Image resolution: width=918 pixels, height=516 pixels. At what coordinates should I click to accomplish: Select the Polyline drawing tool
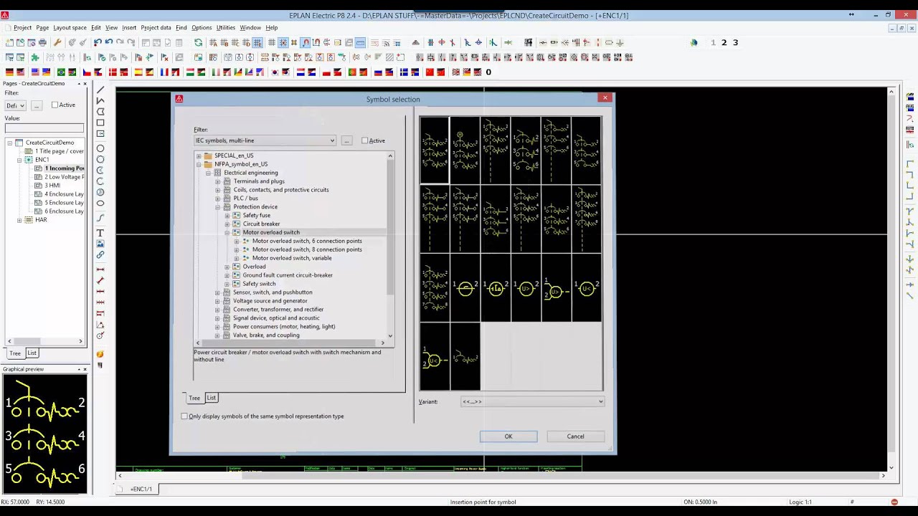click(x=100, y=100)
